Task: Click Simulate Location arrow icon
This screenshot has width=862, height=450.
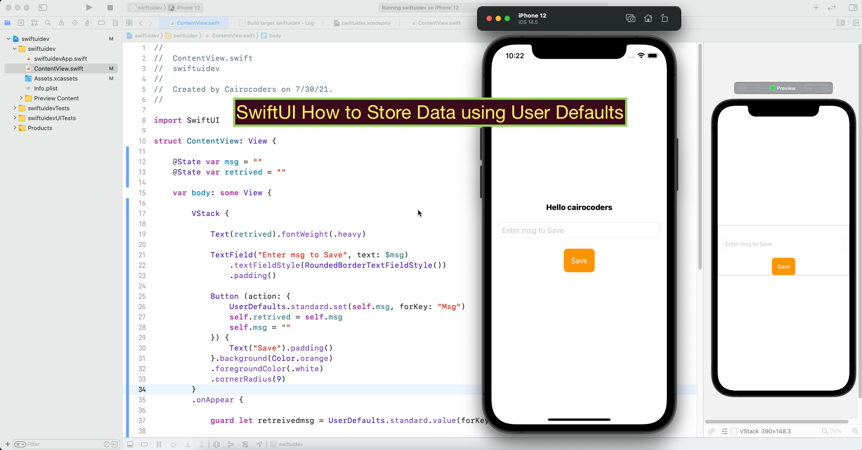Action: tap(259, 444)
